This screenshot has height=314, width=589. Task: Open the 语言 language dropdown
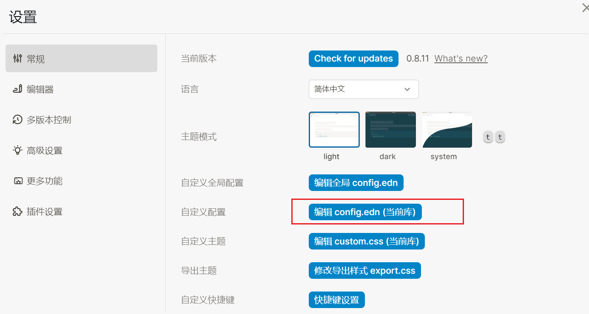(x=364, y=89)
